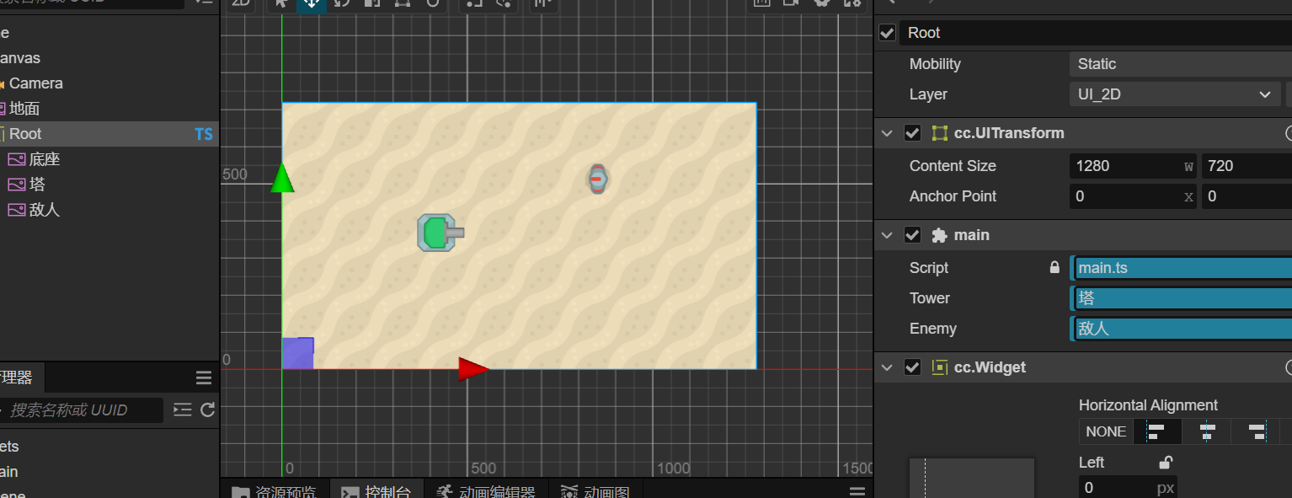
Task: Click the collapse-all icon beside assets search
Action: [x=183, y=410]
